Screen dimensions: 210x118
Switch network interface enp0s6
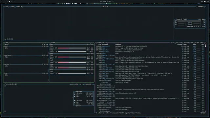pyautogui.click(x=88, y=84)
